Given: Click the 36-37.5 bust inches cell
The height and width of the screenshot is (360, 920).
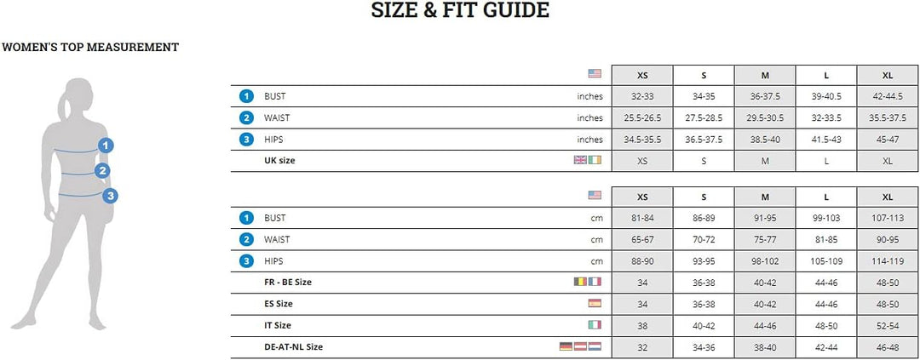Looking at the screenshot, I should click(765, 96).
